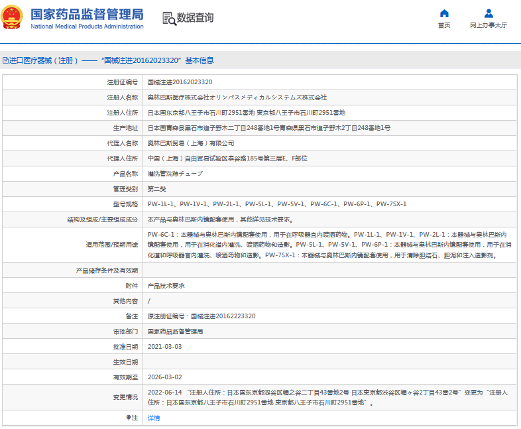Click the 有效期至 label cell
Screen dimensions: 521x429
72,377
